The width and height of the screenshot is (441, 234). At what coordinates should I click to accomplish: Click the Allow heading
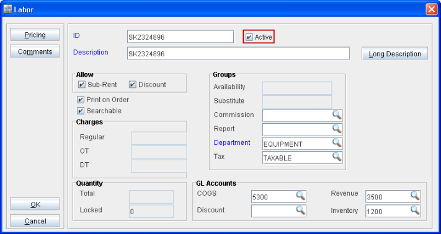84,75
